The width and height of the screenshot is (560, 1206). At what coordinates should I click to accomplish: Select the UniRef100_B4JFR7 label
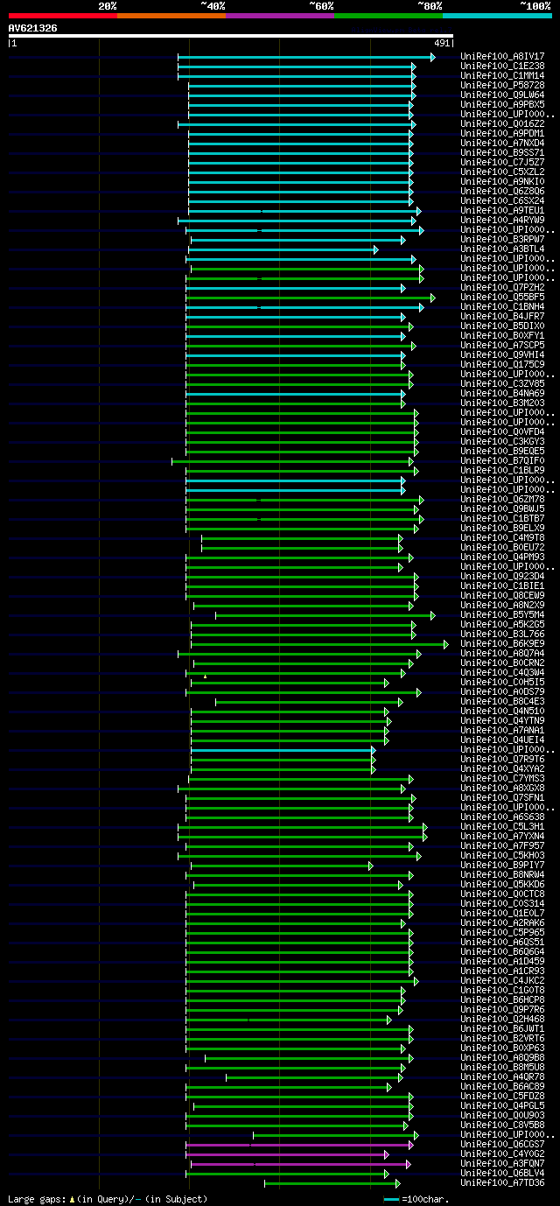(502, 316)
